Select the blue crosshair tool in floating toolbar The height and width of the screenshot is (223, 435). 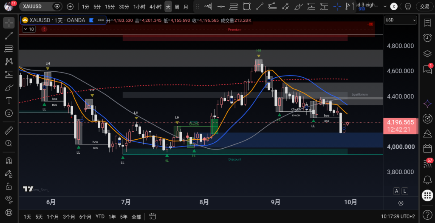click(x=337, y=6)
